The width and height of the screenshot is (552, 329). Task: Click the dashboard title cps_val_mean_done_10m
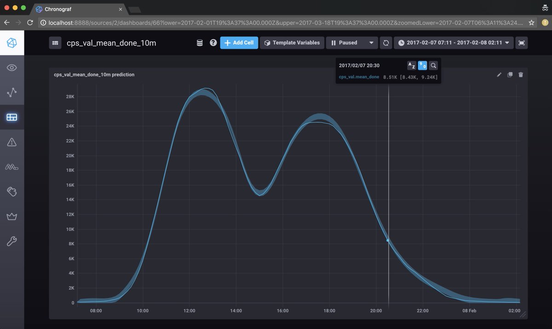[x=112, y=43]
